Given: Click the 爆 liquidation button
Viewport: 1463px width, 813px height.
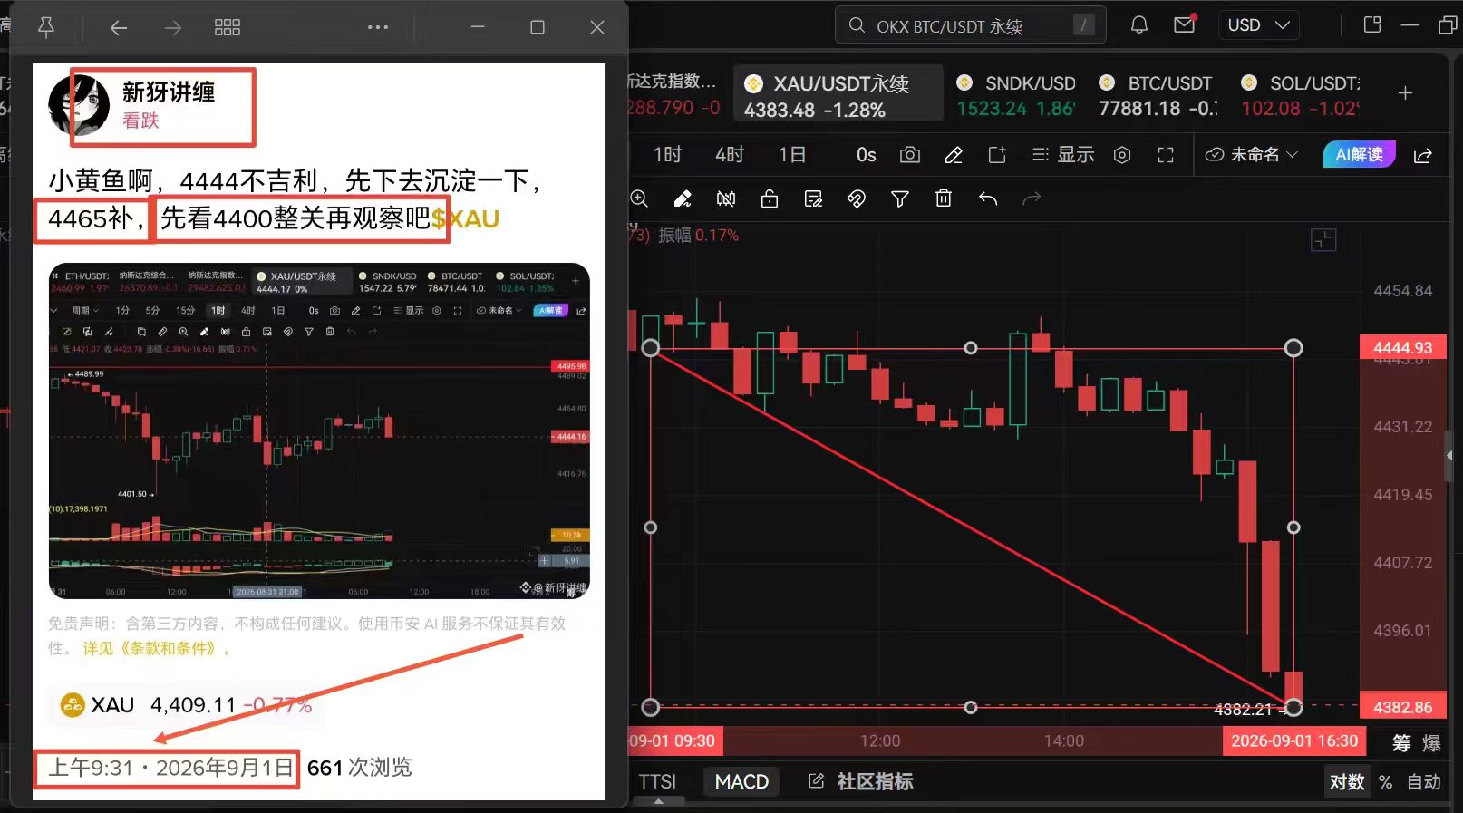Looking at the screenshot, I should (x=1431, y=743).
